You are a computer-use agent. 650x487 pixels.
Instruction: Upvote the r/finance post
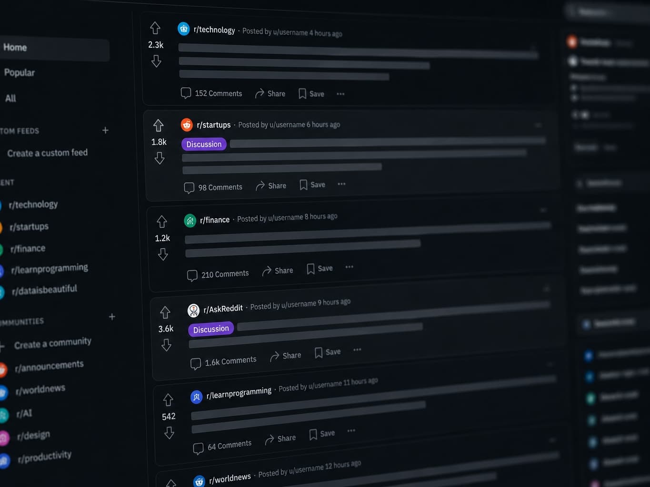tap(162, 222)
